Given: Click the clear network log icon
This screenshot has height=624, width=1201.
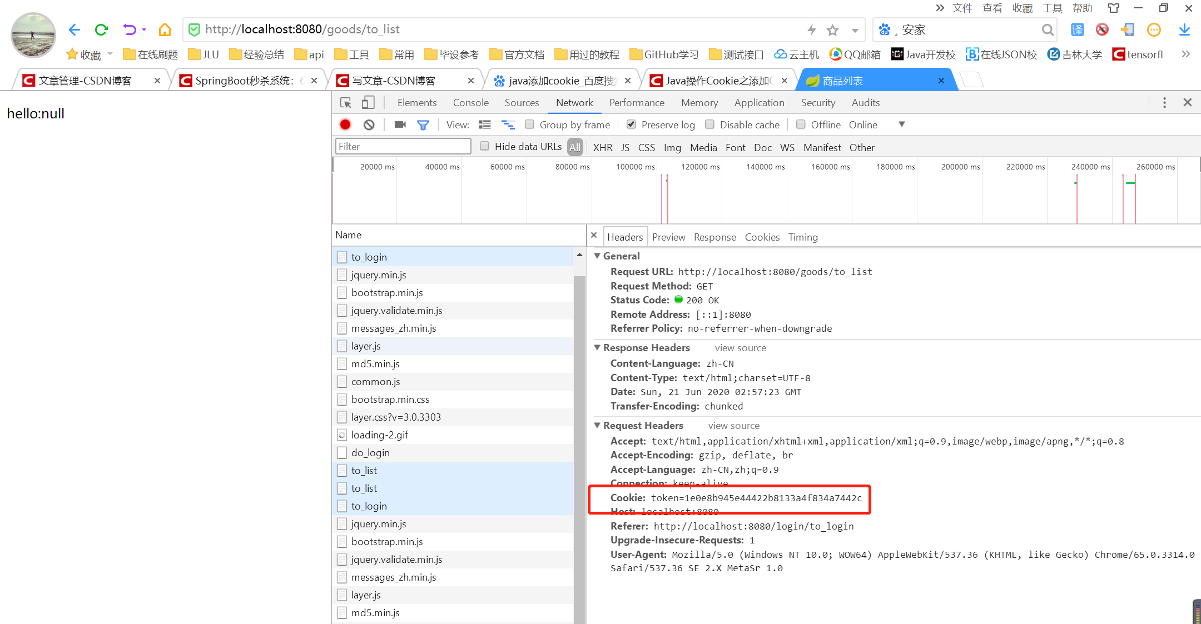Looking at the screenshot, I should pos(369,125).
